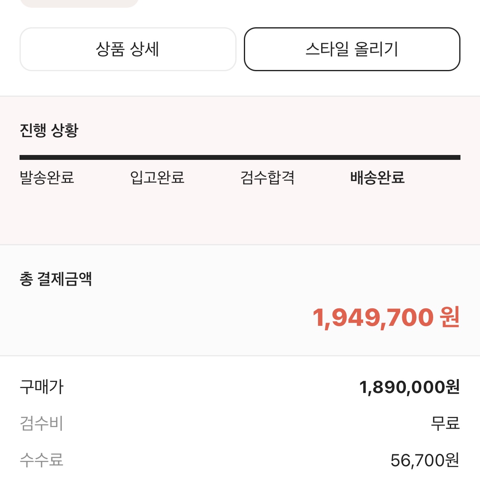Viewport: 480px width, 480px height.
Task: Click the 총 결제금액 heading
Action: coord(56,279)
